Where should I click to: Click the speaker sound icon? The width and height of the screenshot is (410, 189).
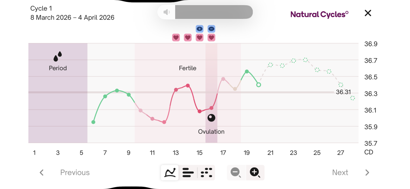pyautogui.click(x=166, y=12)
